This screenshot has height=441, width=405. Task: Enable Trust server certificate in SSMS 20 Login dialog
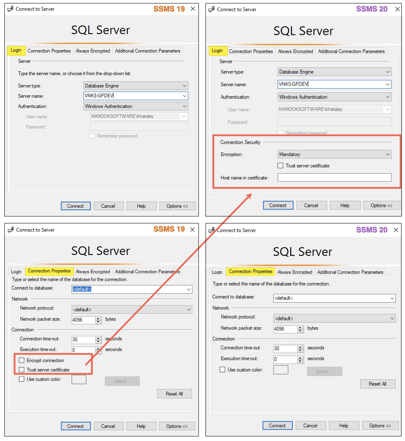(x=280, y=165)
